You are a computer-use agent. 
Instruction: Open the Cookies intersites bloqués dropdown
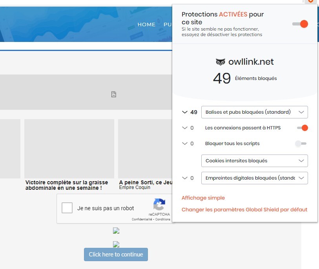[255, 161]
